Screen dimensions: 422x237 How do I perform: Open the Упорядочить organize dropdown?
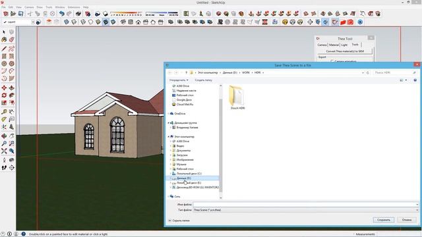[179, 80]
